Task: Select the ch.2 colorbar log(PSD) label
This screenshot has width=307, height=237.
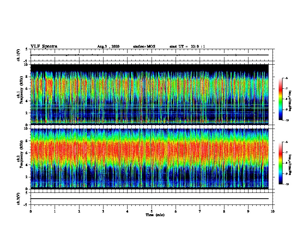Action: pyautogui.click(x=290, y=165)
